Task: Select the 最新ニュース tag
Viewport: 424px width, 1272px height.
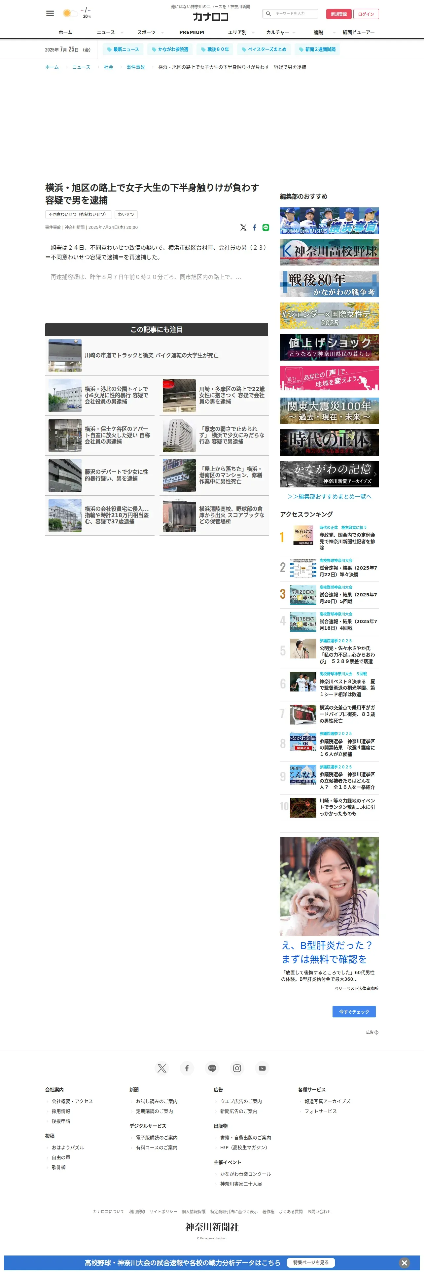Action: pyautogui.click(x=124, y=50)
